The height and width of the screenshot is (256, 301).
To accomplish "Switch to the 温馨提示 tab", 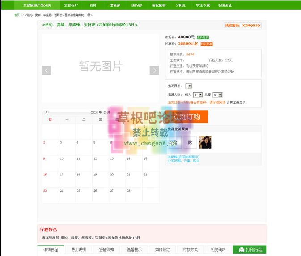I will coord(134,250).
